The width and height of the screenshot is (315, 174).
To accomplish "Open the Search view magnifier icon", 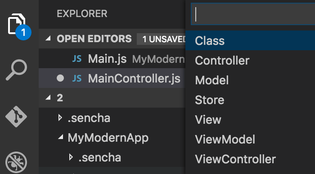I will tap(17, 70).
